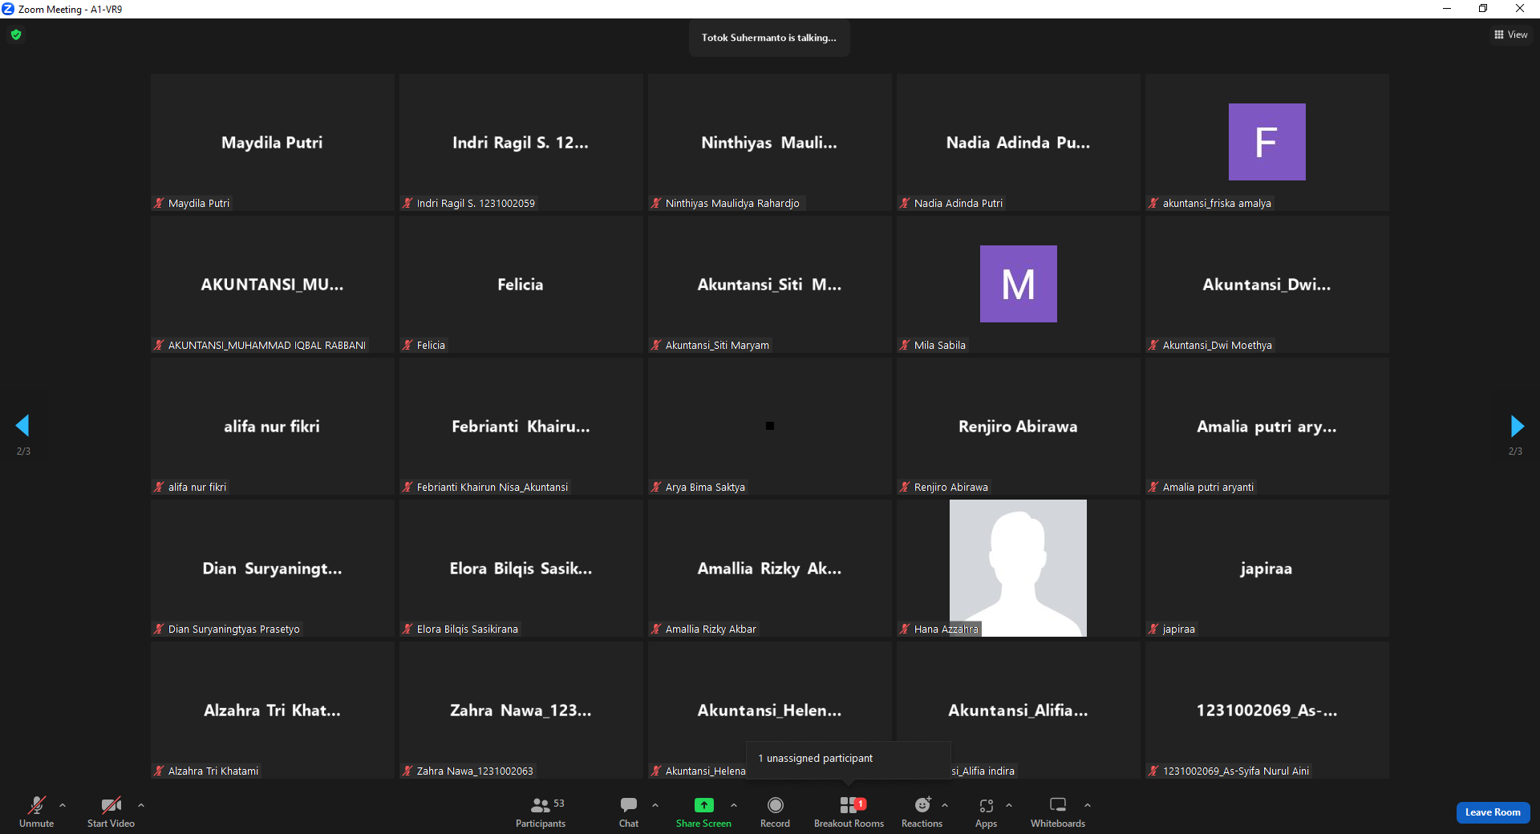1540x834 pixels.
Task: Click Dian Suryaningtyas Prasetyo's muted mic icon
Action: (x=159, y=629)
